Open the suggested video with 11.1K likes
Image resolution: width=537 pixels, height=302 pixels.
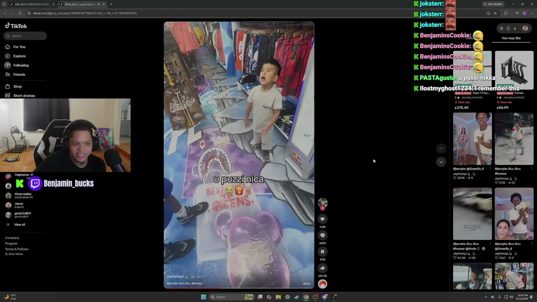click(514, 139)
